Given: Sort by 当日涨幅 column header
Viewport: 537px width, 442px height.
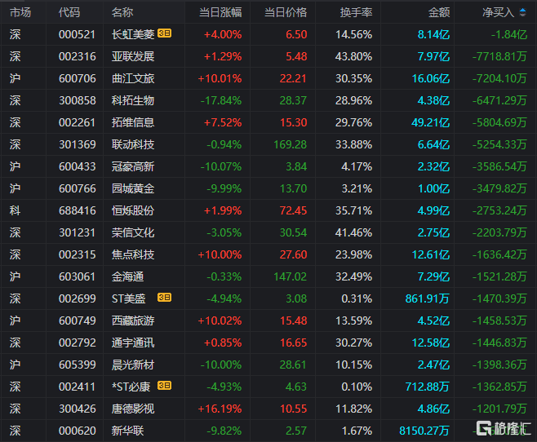Looking at the screenshot, I should 220,13.
